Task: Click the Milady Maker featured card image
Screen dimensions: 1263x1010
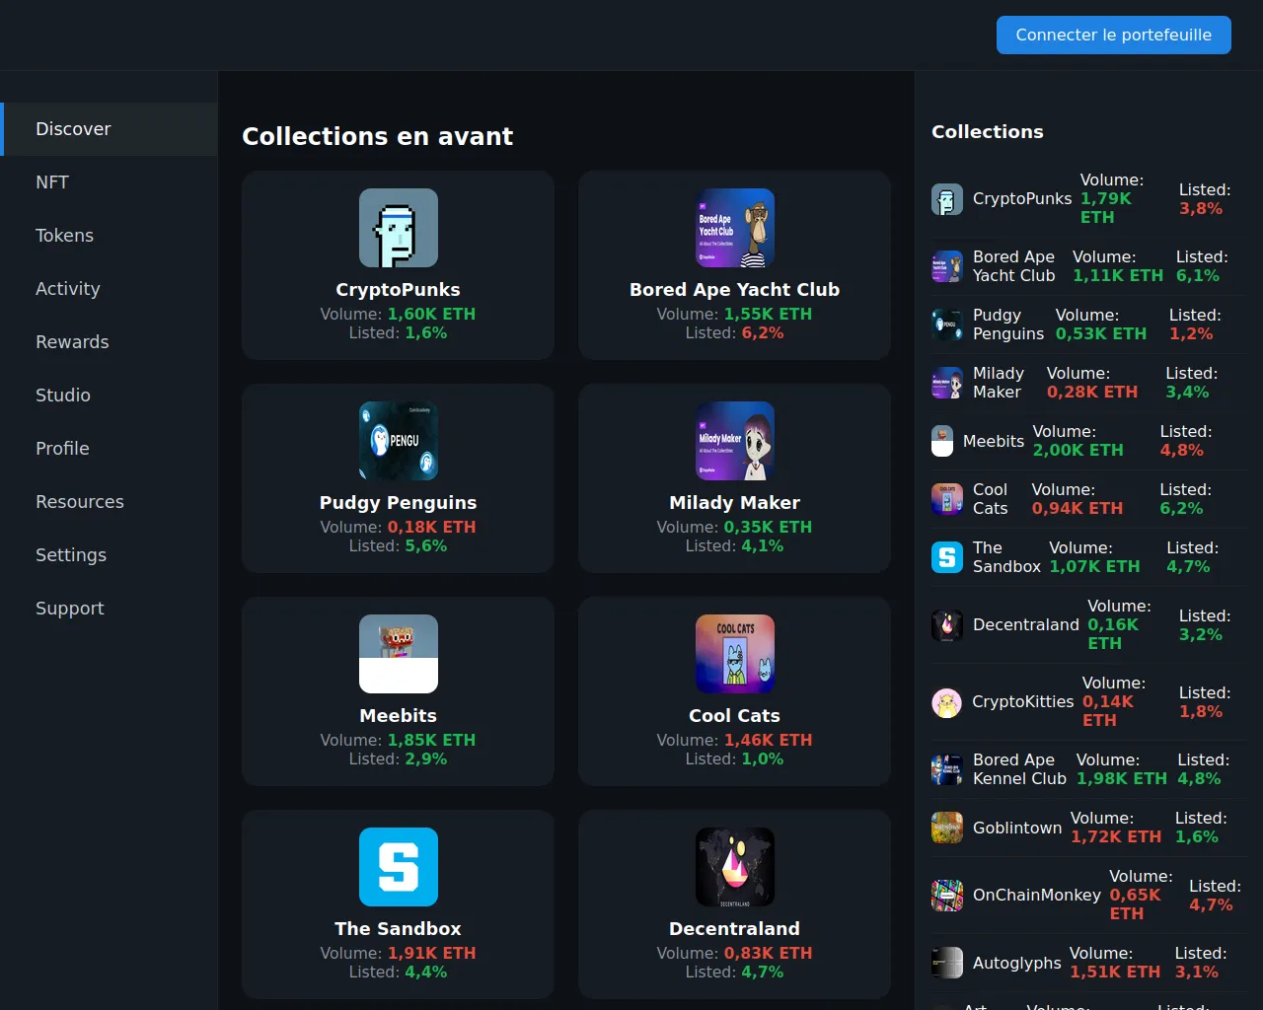Action: point(735,441)
